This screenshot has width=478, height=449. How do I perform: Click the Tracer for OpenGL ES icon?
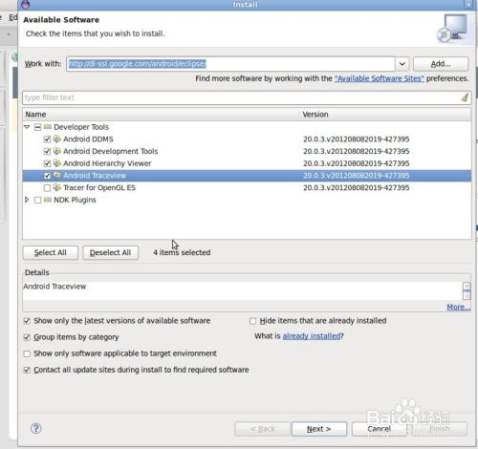(57, 187)
